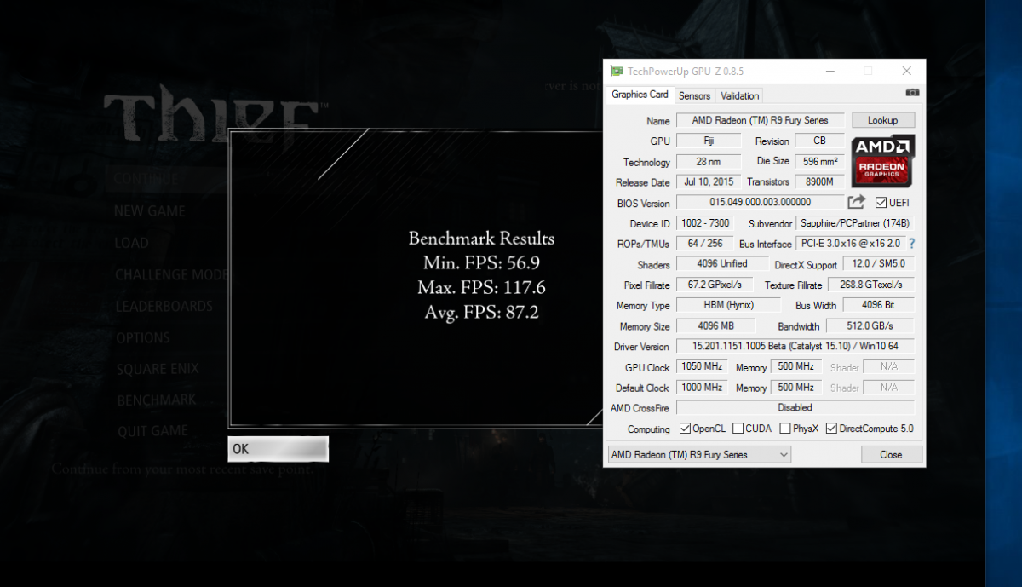The height and width of the screenshot is (587, 1022).
Task: Click the Transistors field showing 8900M
Action: 819,182
